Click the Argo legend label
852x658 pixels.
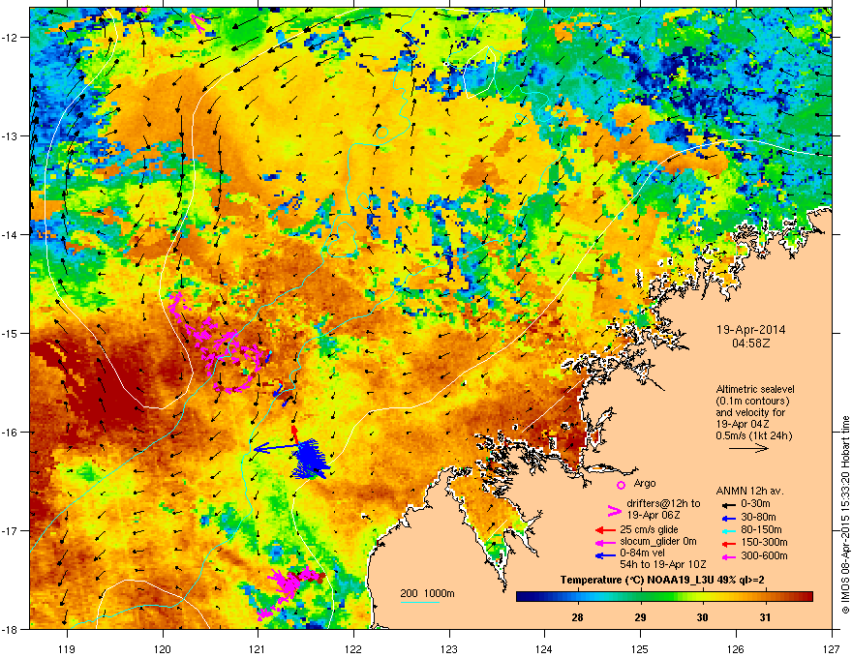pos(645,483)
